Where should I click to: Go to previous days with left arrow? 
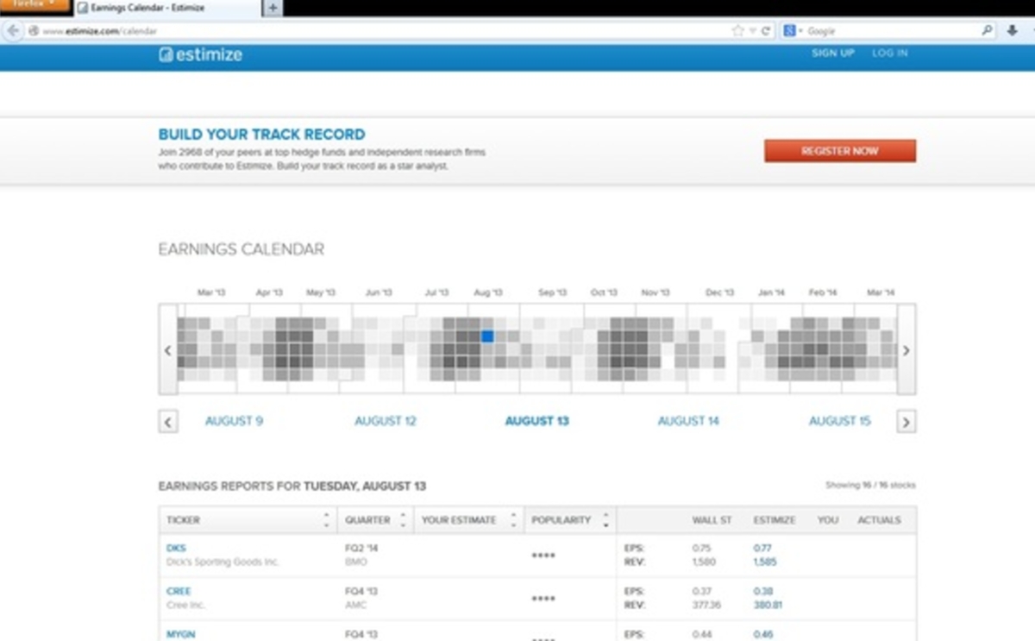point(168,422)
